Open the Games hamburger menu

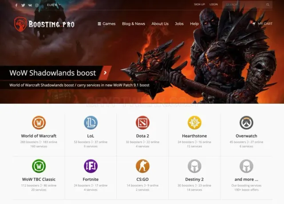click(x=106, y=24)
